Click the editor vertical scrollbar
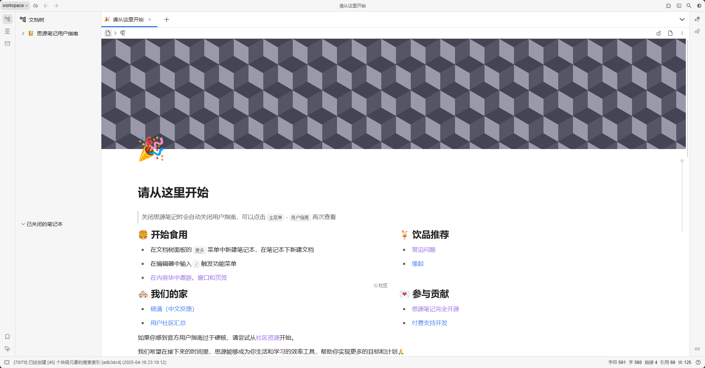This screenshot has width=705, height=368. [688, 98]
